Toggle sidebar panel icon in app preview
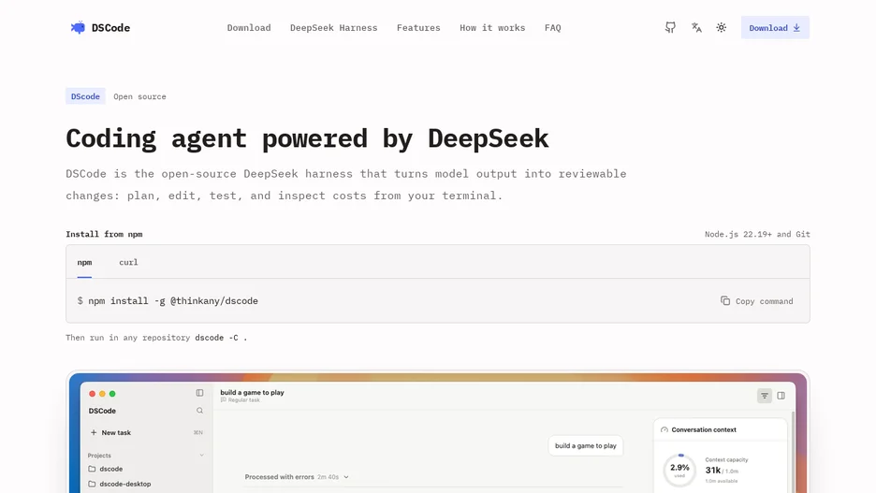This screenshot has width=876, height=493. coord(199,393)
